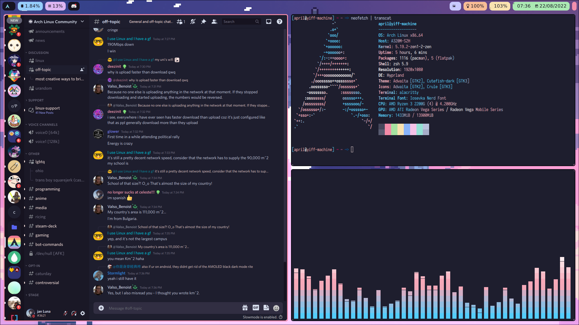Click the 100% brightness indicator
Image resolution: width=579 pixels, height=325 pixels.
click(x=475, y=6)
